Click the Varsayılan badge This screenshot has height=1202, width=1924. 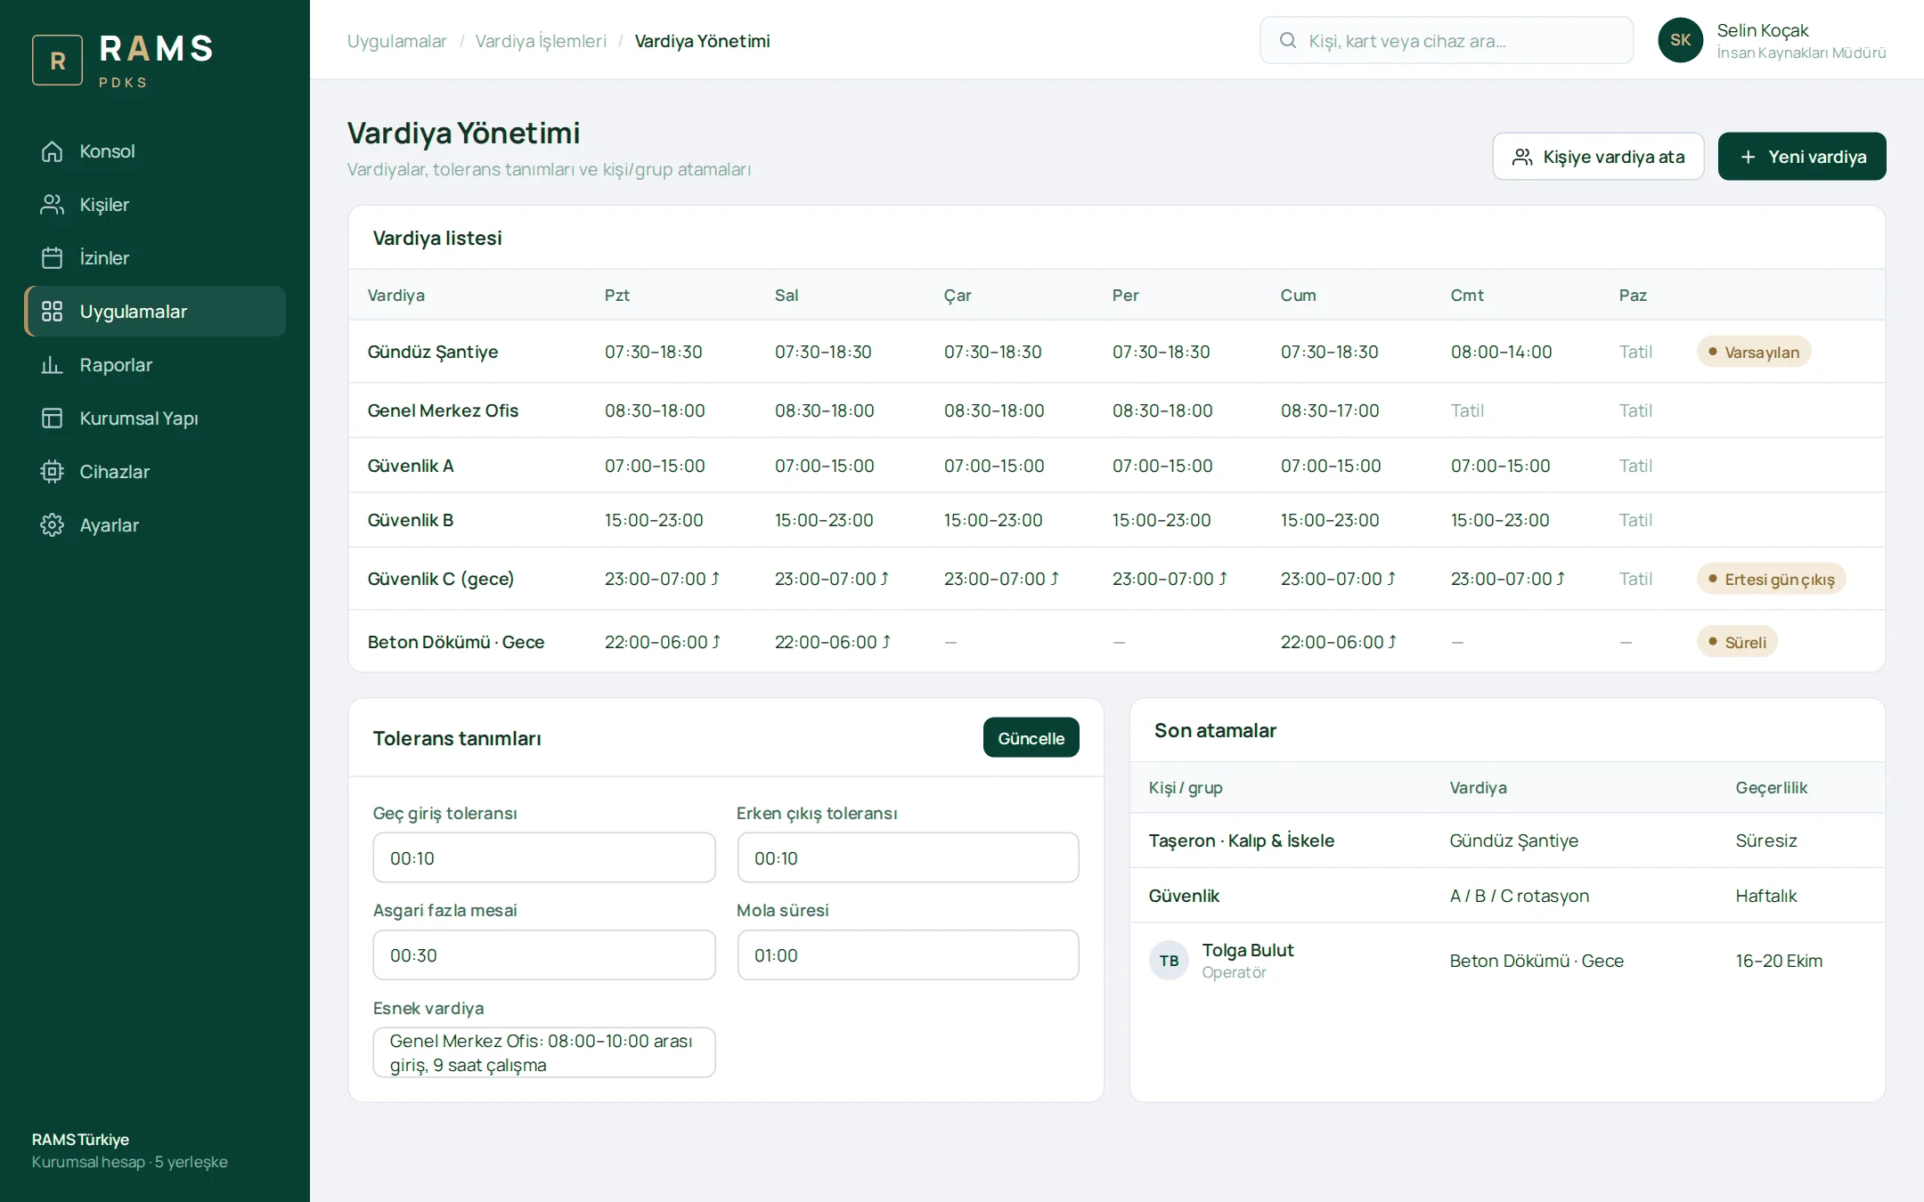point(1754,352)
